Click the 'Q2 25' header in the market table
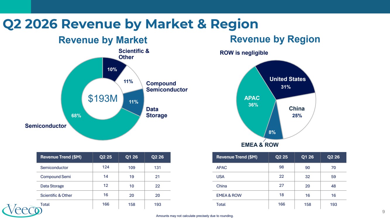The image size is (390, 219). [x=106, y=157]
